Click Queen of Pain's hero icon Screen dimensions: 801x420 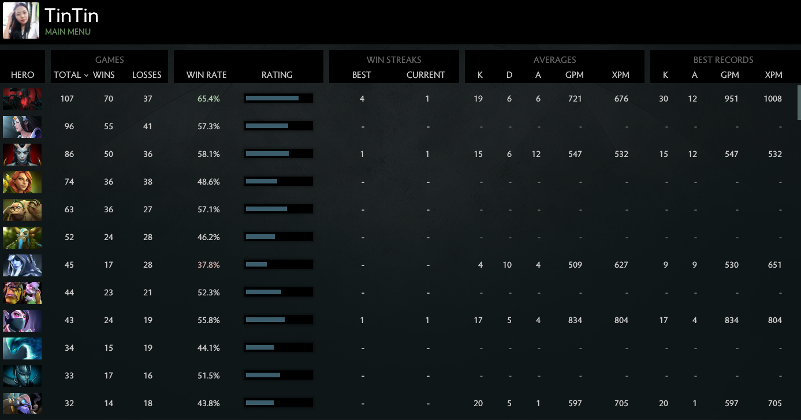pyautogui.click(x=23, y=154)
